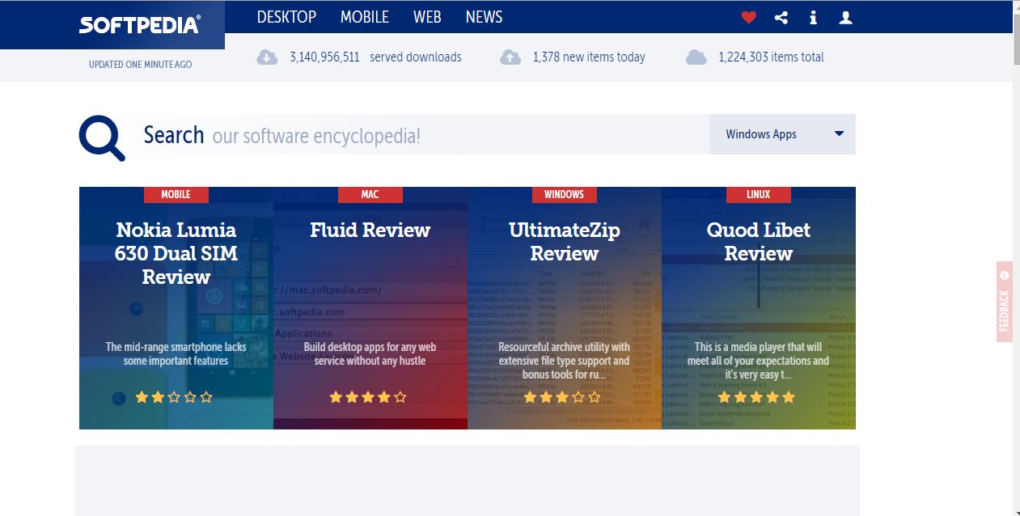Click 'UPDATED ONE MINUTE AGO' text
1020x516 pixels.
(x=141, y=65)
